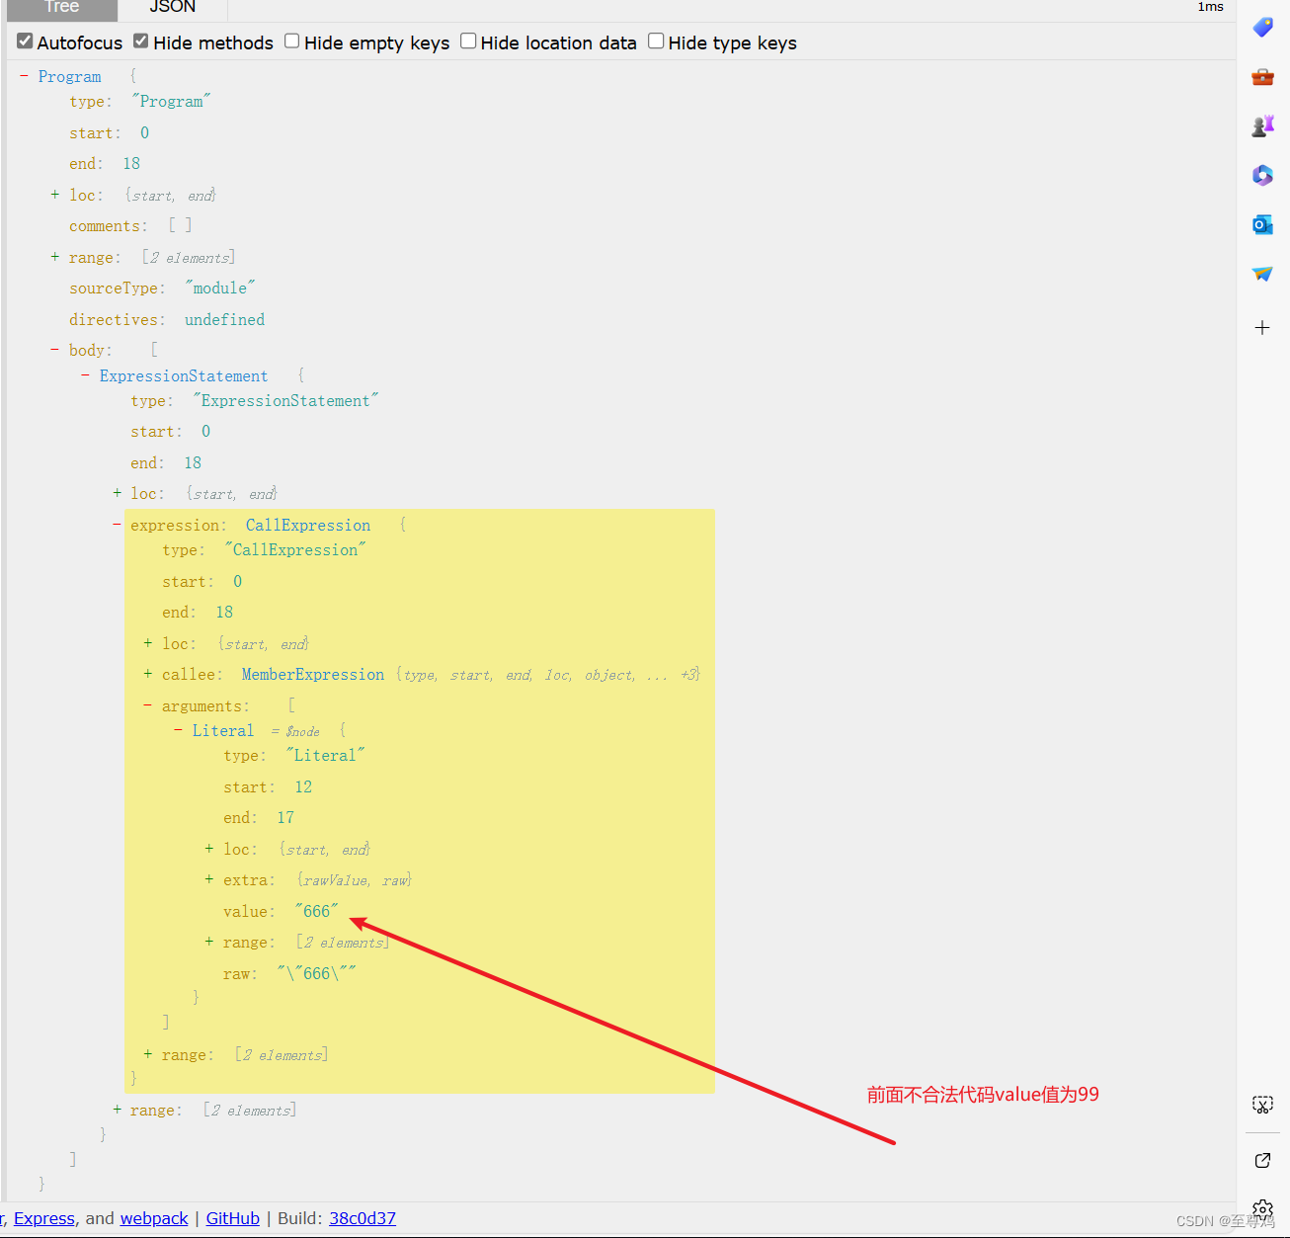This screenshot has width=1290, height=1238.
Task: Collapse the Literal node
Action: pos(178,730)
